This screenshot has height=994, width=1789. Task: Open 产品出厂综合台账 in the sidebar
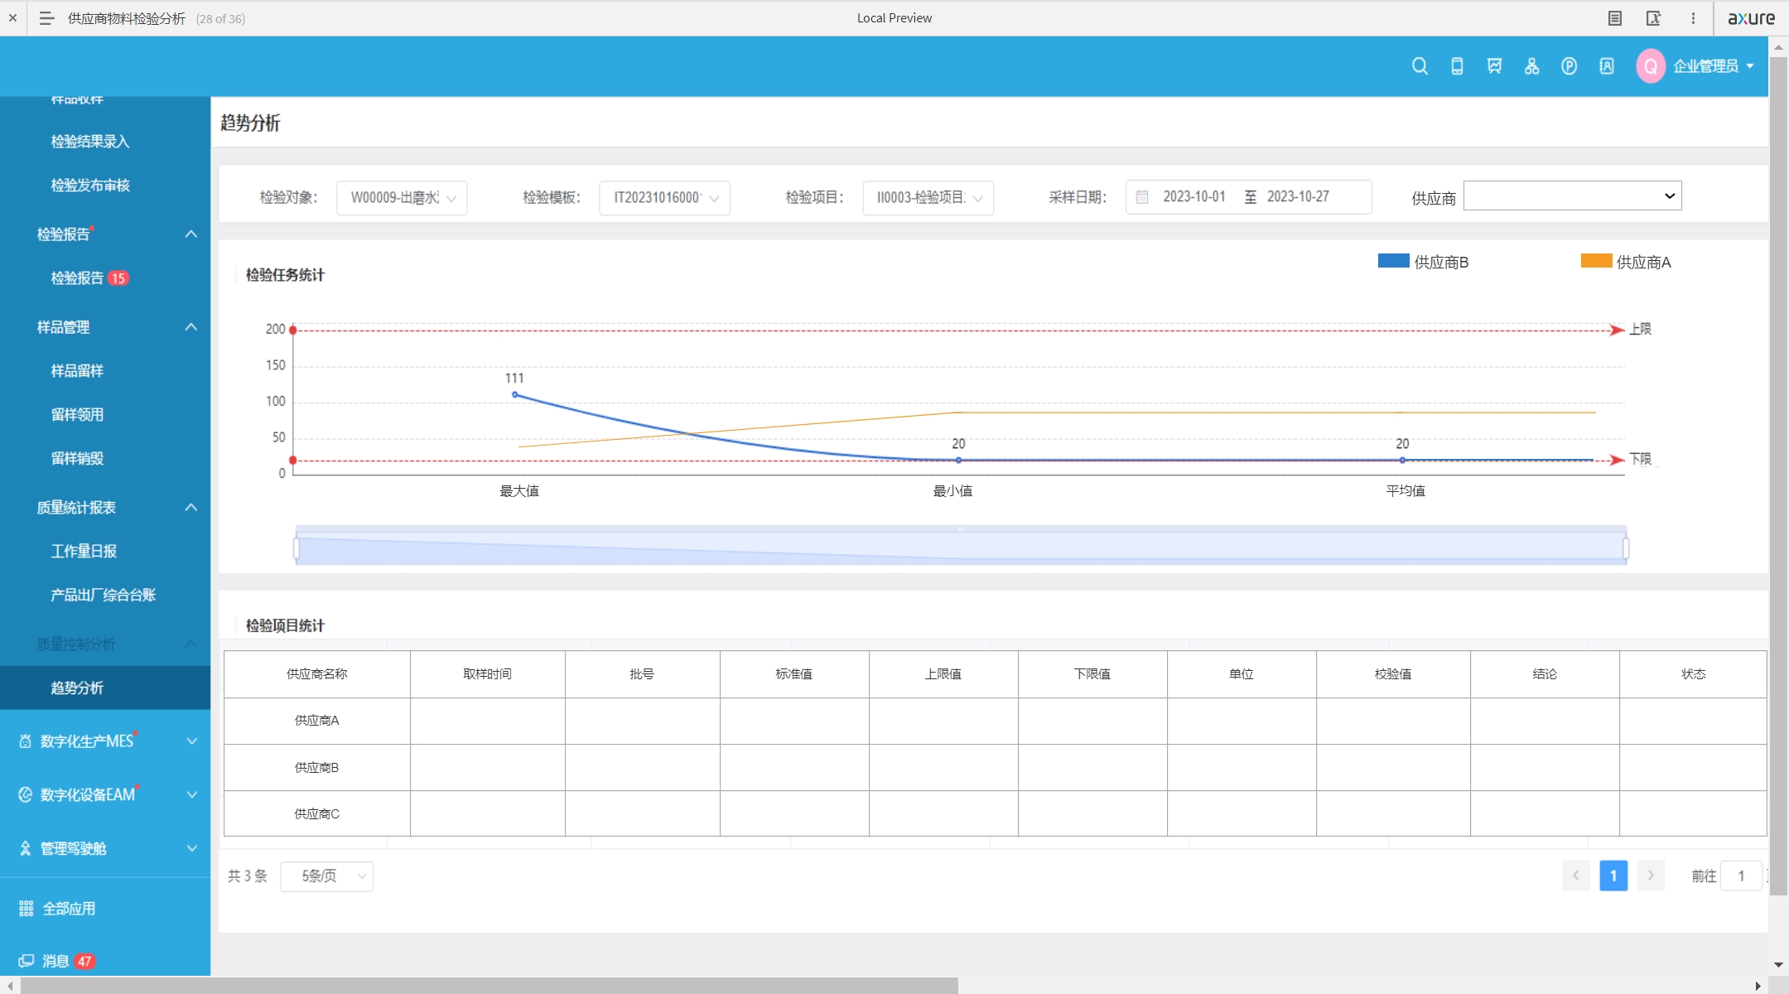click(103, 596)
